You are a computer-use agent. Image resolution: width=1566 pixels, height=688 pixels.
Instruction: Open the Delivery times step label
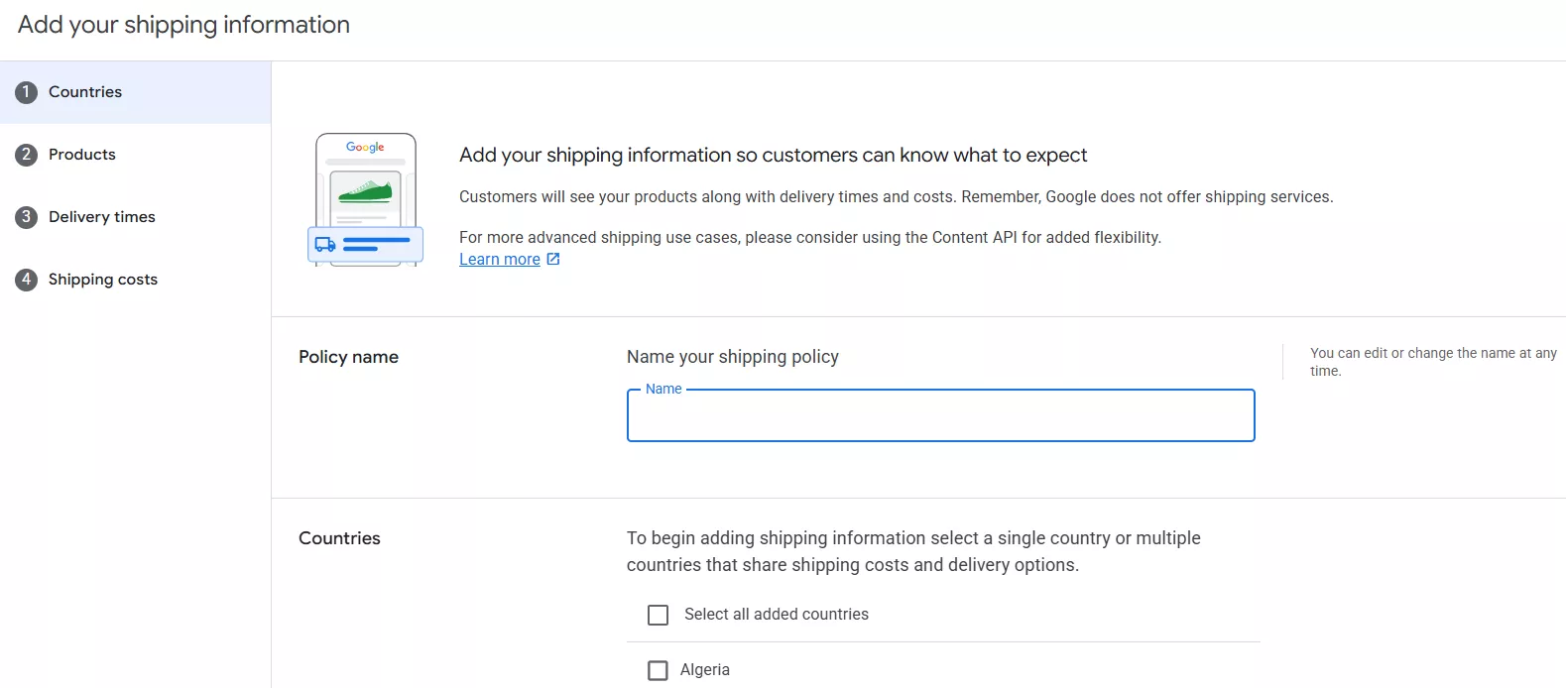point(102,217)
